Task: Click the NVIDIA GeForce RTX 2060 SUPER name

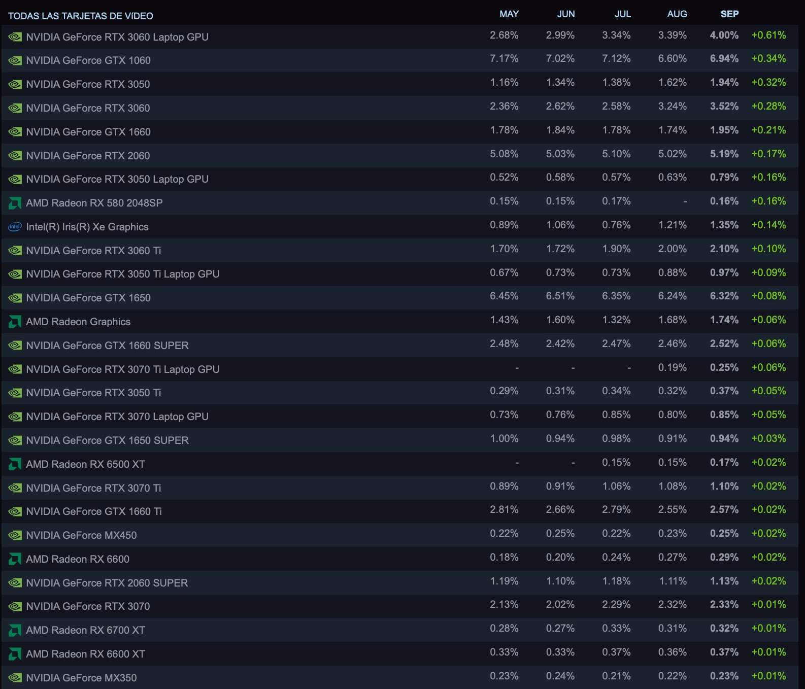Action: point(107,583)
